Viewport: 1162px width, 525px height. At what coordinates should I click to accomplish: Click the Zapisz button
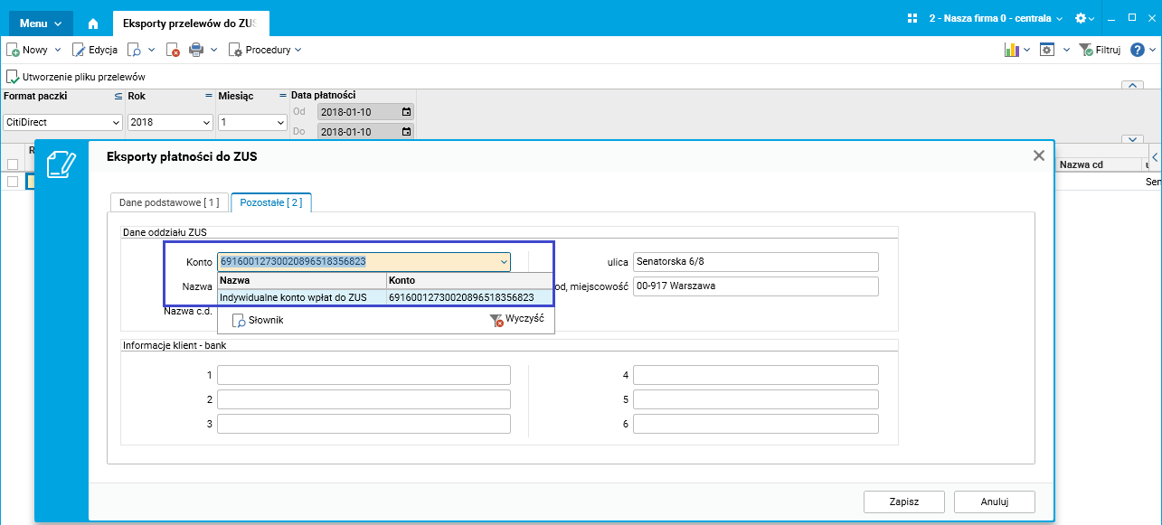pyautogui.click(x=904, y=502)
